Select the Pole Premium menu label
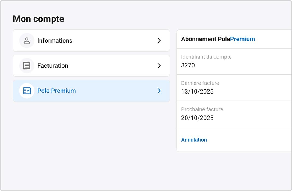292x191 pixels. pyautogui.click(x=56, y=91)
